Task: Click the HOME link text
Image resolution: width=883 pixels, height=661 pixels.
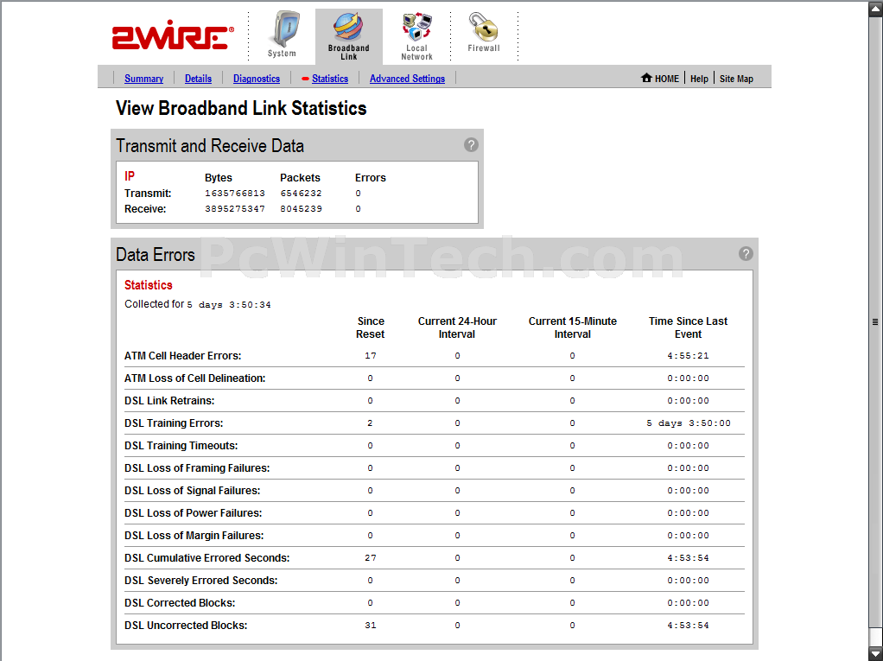Action: pos(667,79)
